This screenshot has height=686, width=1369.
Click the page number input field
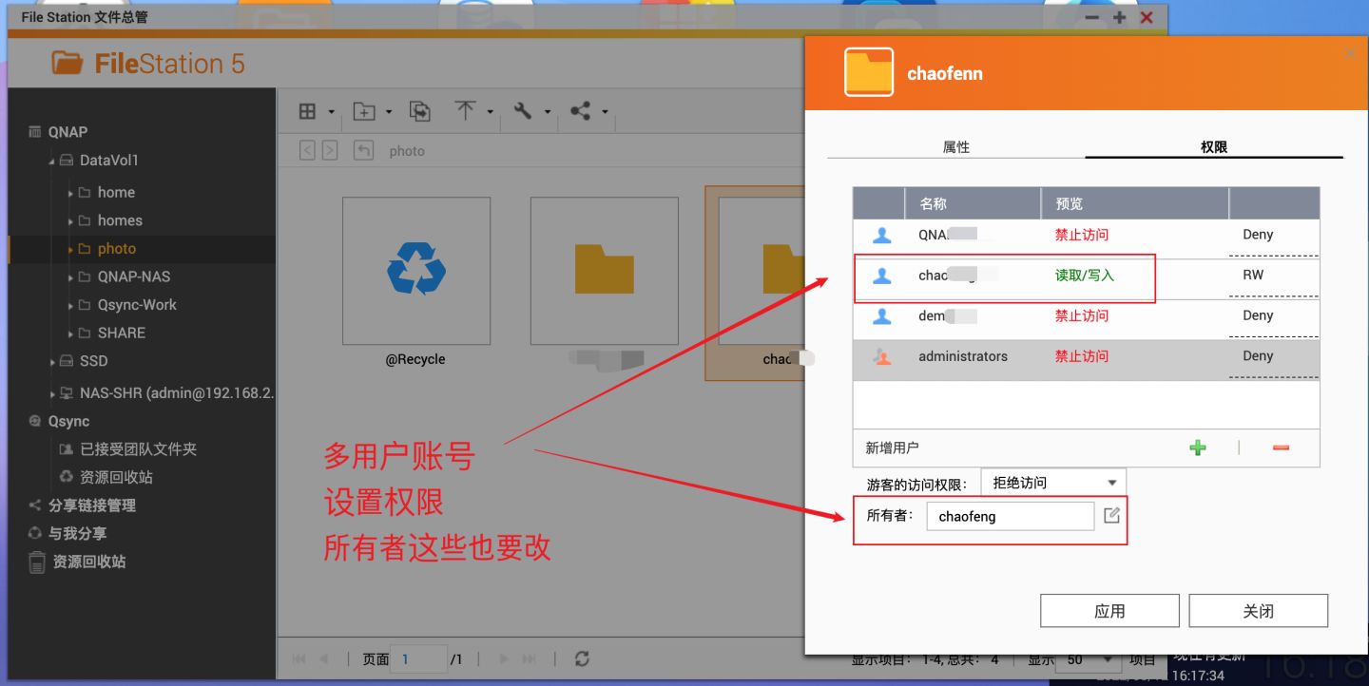click(x=418, y=658)
